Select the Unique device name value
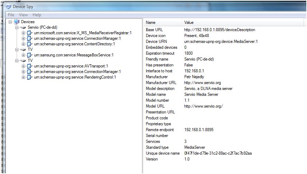 [x=218, y=153]
